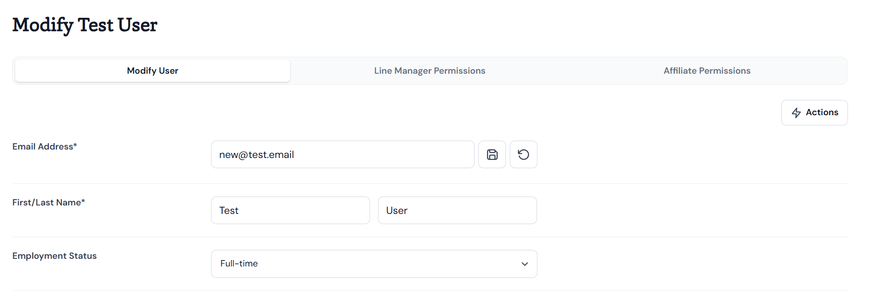The width and height of the screenshot is (870, 291).
Task: Revert the email address with the undo icon
Action: coord(523,155)
